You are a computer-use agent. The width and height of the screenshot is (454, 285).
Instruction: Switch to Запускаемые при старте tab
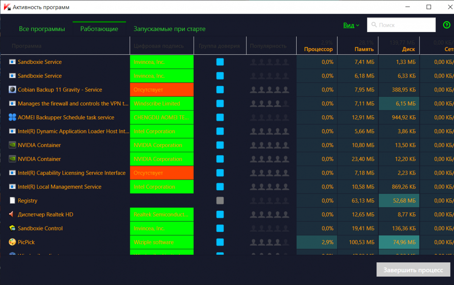coord(169,29)
